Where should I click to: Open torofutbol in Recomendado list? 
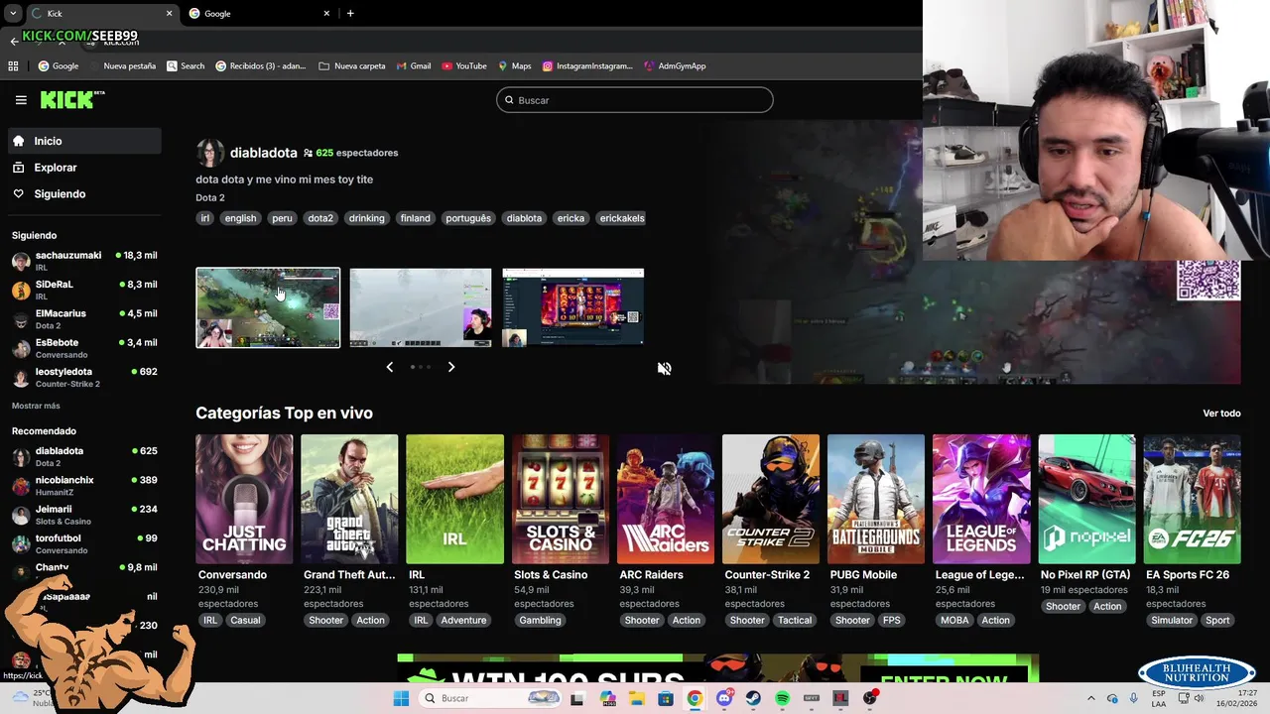[84, 543]
